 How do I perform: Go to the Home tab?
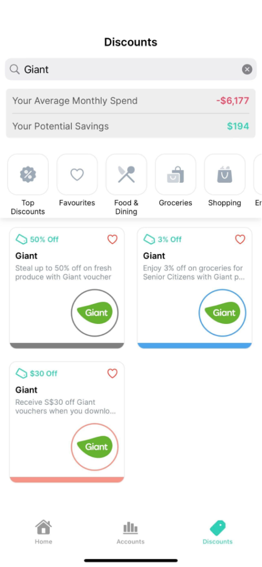coord(43,532)
